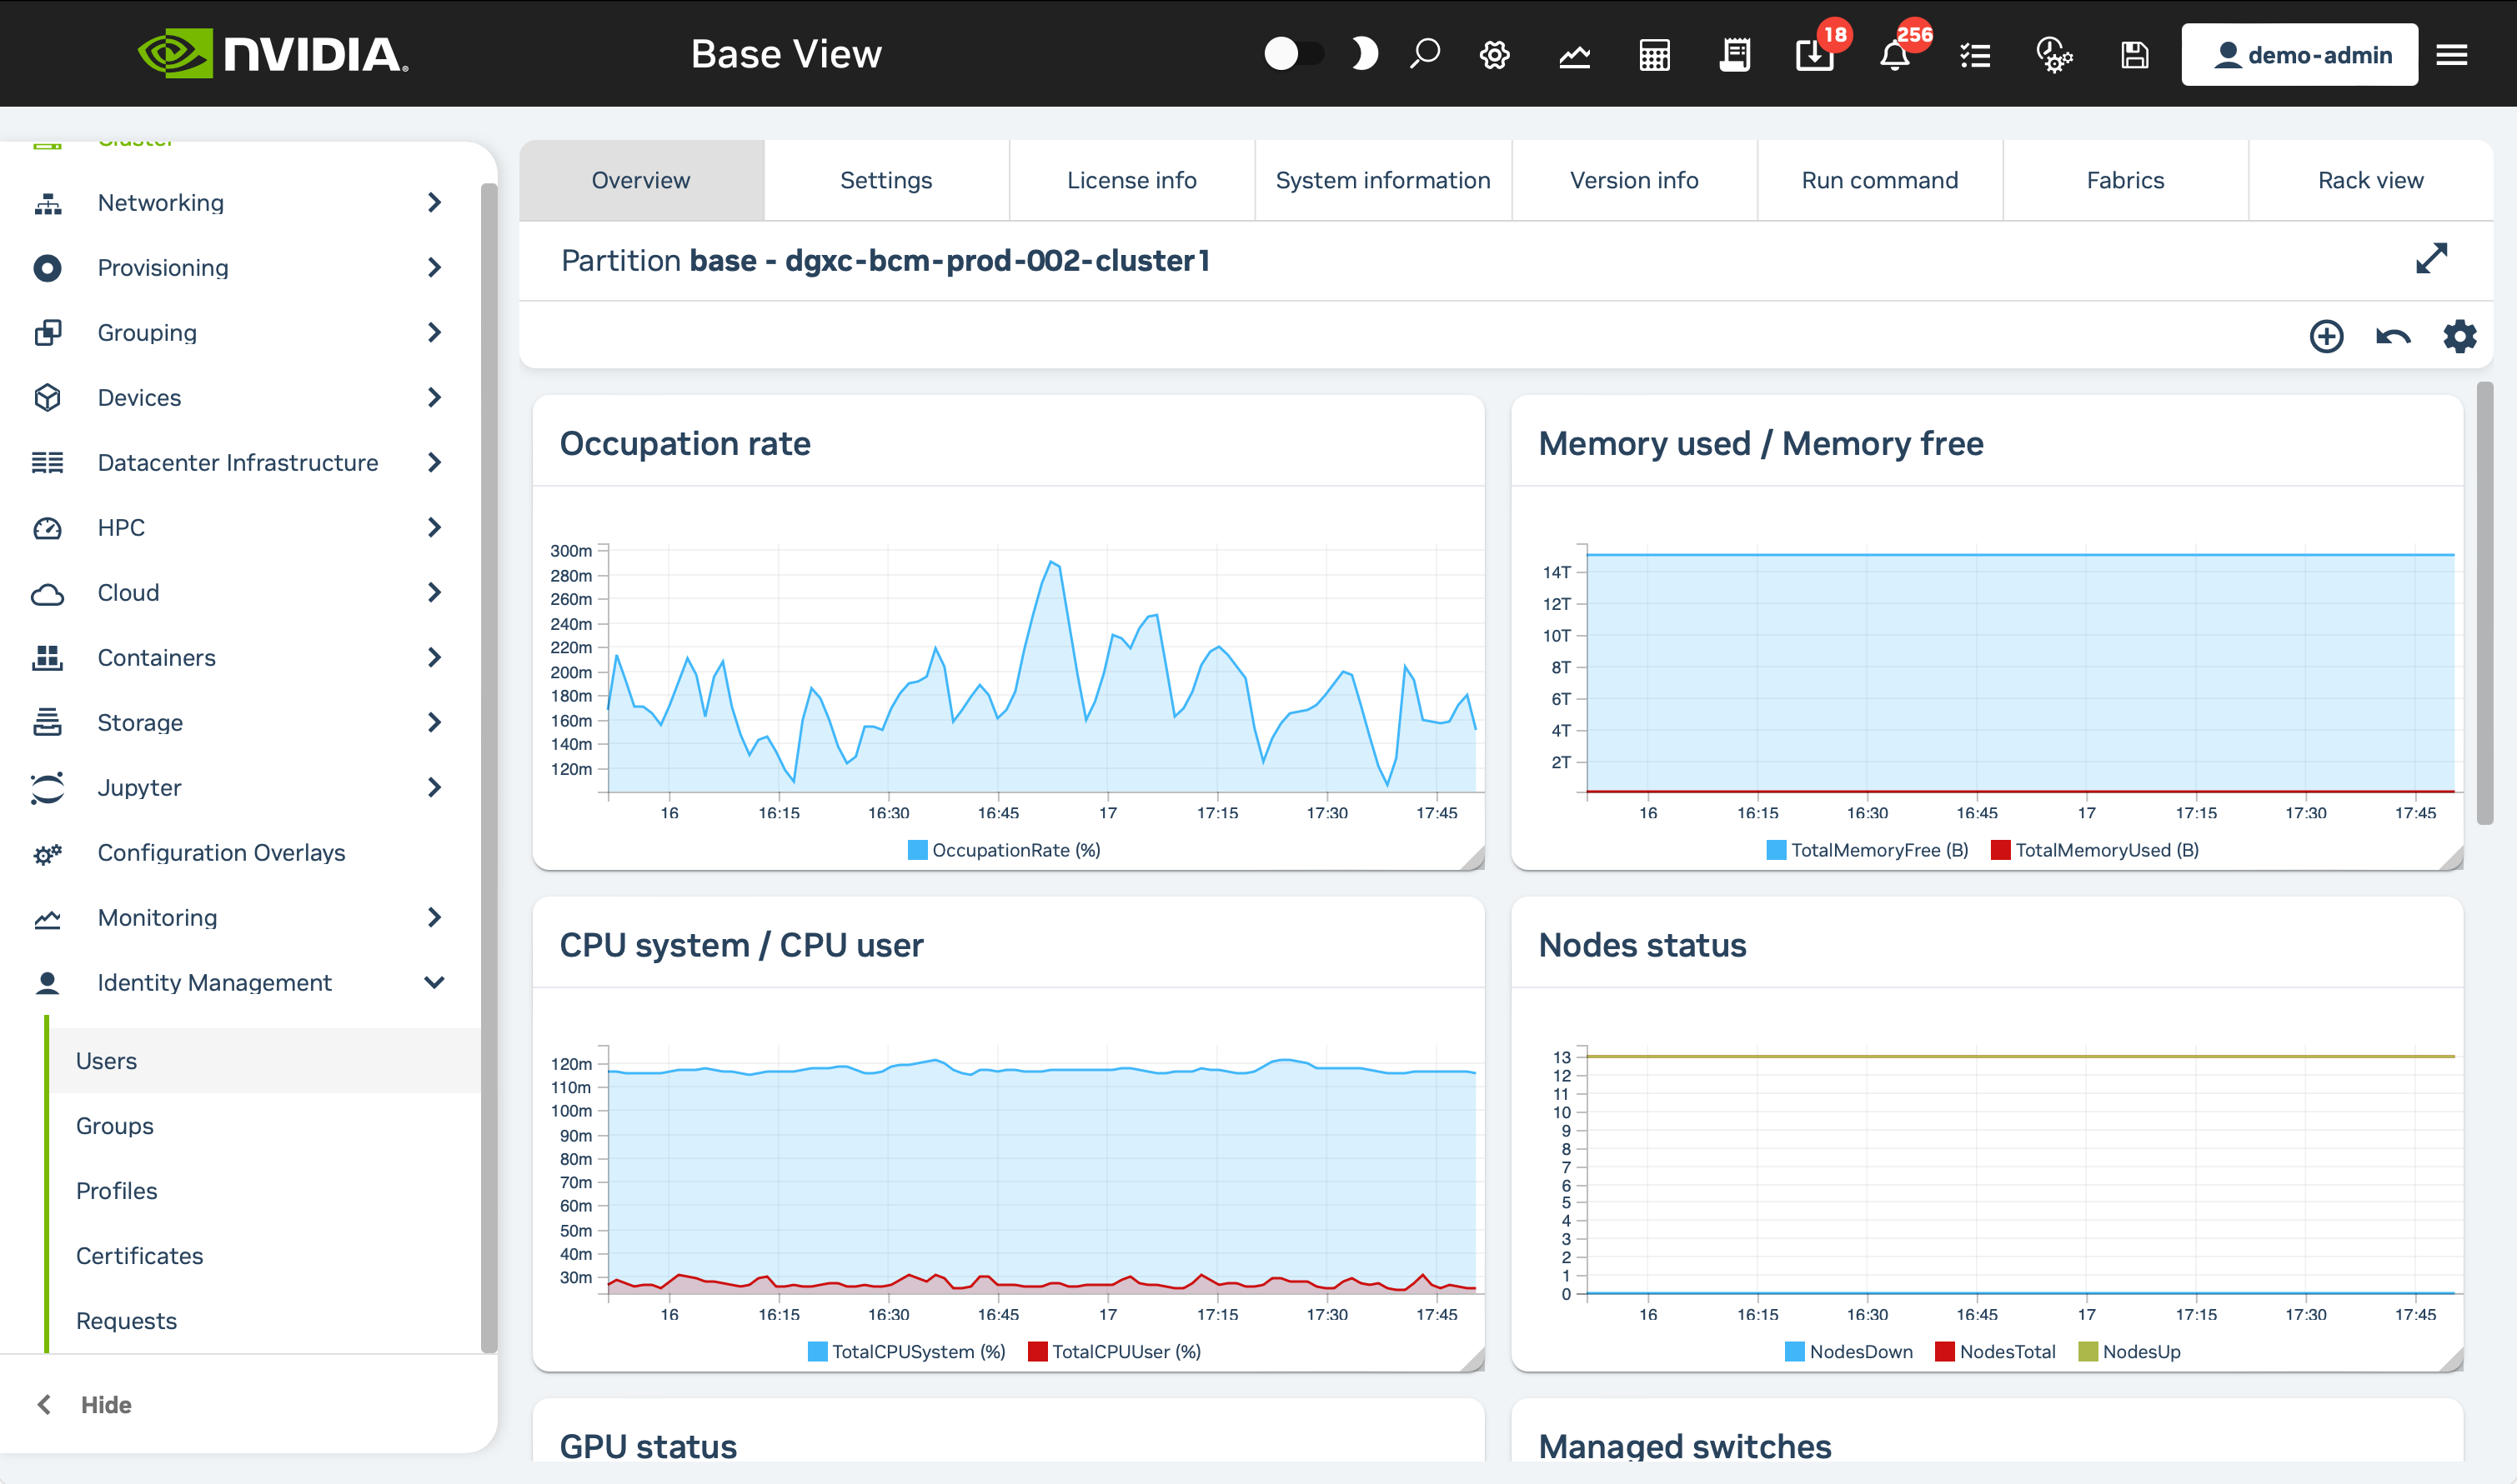Open the event log document icon
This screenshot has height=1484, width=2517.
point(1735,54)
